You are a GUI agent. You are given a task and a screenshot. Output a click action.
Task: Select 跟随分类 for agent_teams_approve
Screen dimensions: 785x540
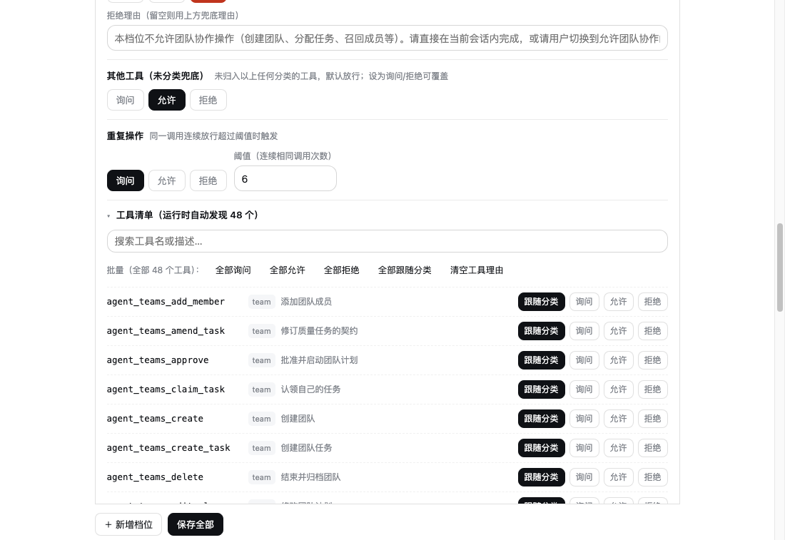541,360
